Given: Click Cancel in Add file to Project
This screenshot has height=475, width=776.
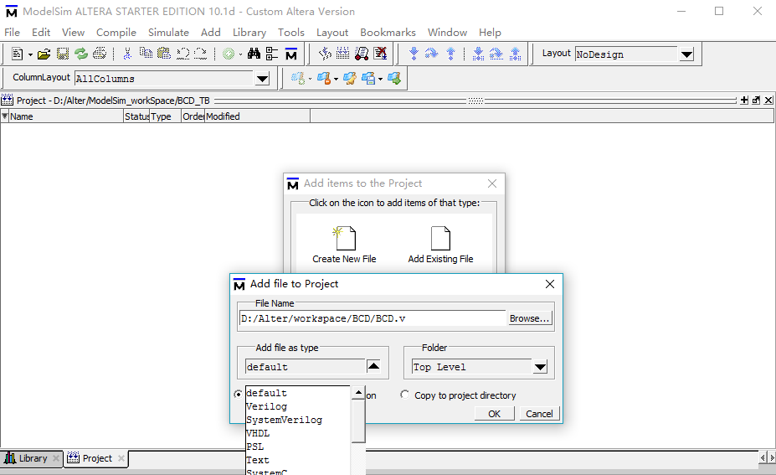Looking at the screenshot, I should (539, 414).
